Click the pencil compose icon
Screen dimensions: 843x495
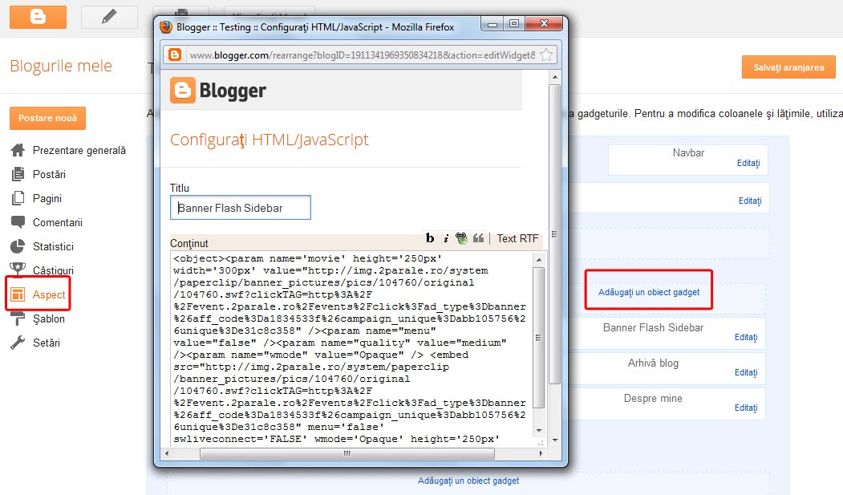tap(109, 17)
